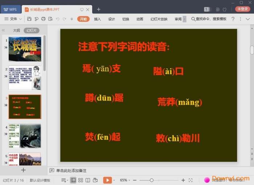This screenshot has width=254, height=185.
Task: Click the text 蹲(dūn)踞 on slide
Action: [104, 98]
